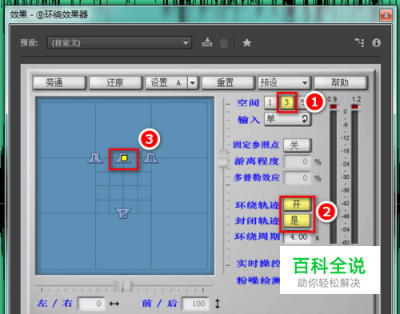The width and height of the screenshot is (400, 314).
Task: Click the 旁通 bypass button
Action: coord(59,83)
